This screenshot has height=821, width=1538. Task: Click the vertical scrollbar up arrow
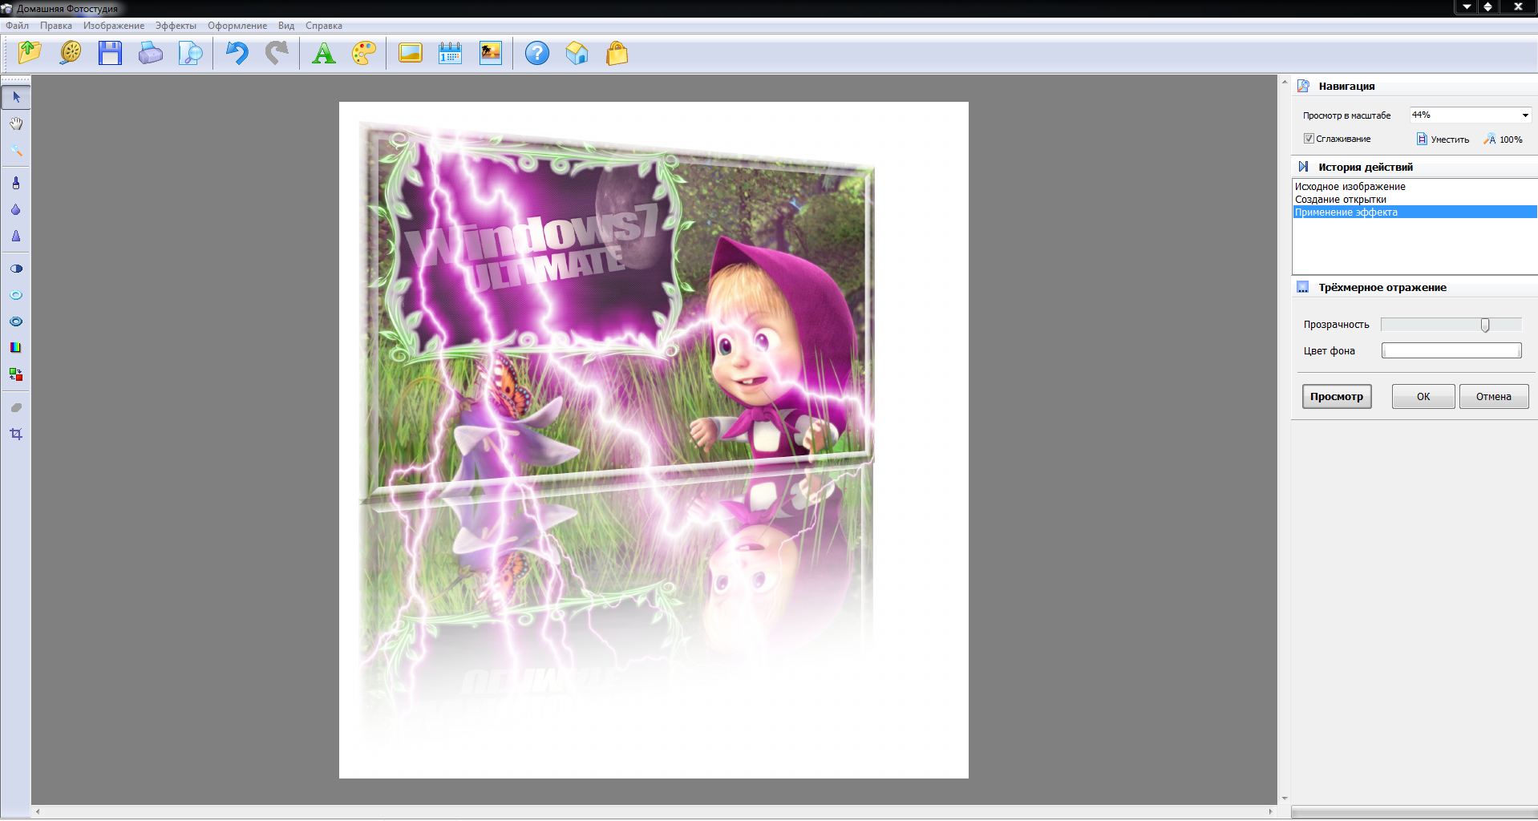point(1285,81)
